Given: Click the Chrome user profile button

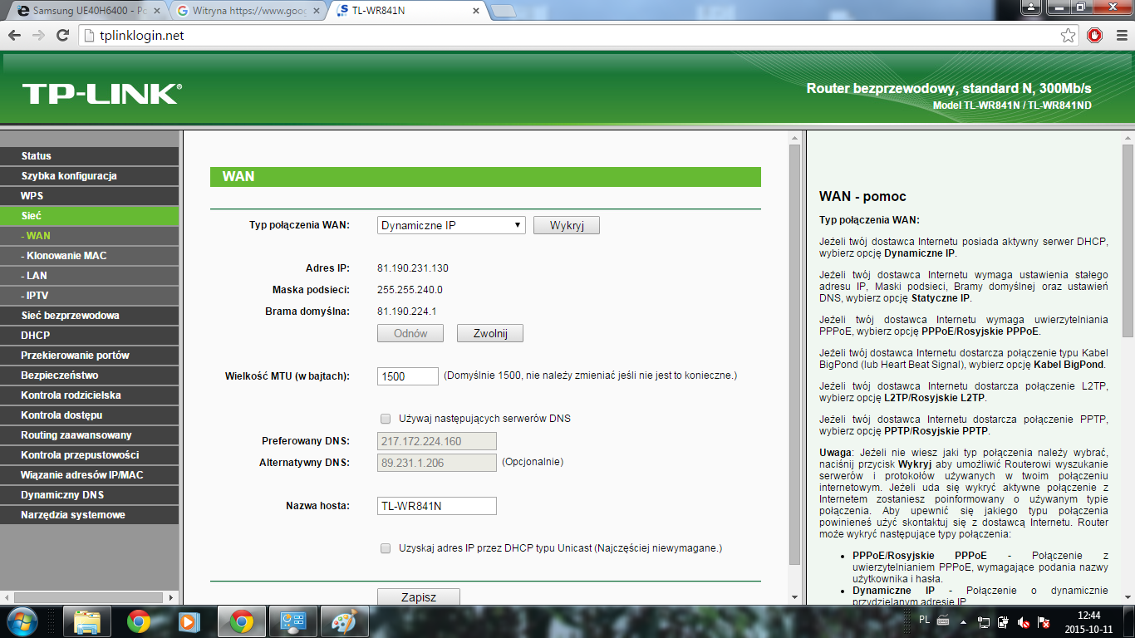Looking at the screenshot, I should (x=1031, y=7).
